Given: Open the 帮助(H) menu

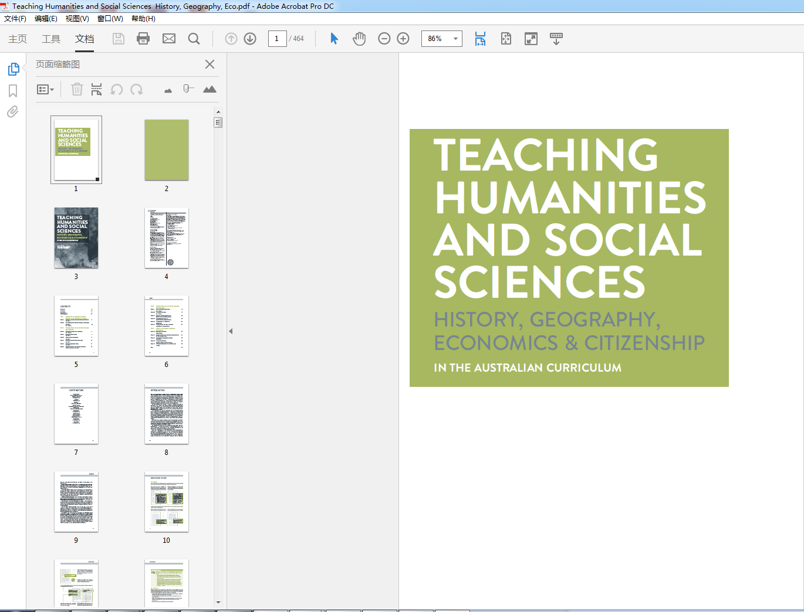Looking at the screenshot, I should pyautogui.click(x=143, y=19).
